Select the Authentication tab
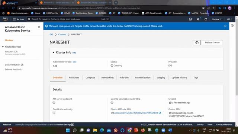 (143, 77)
